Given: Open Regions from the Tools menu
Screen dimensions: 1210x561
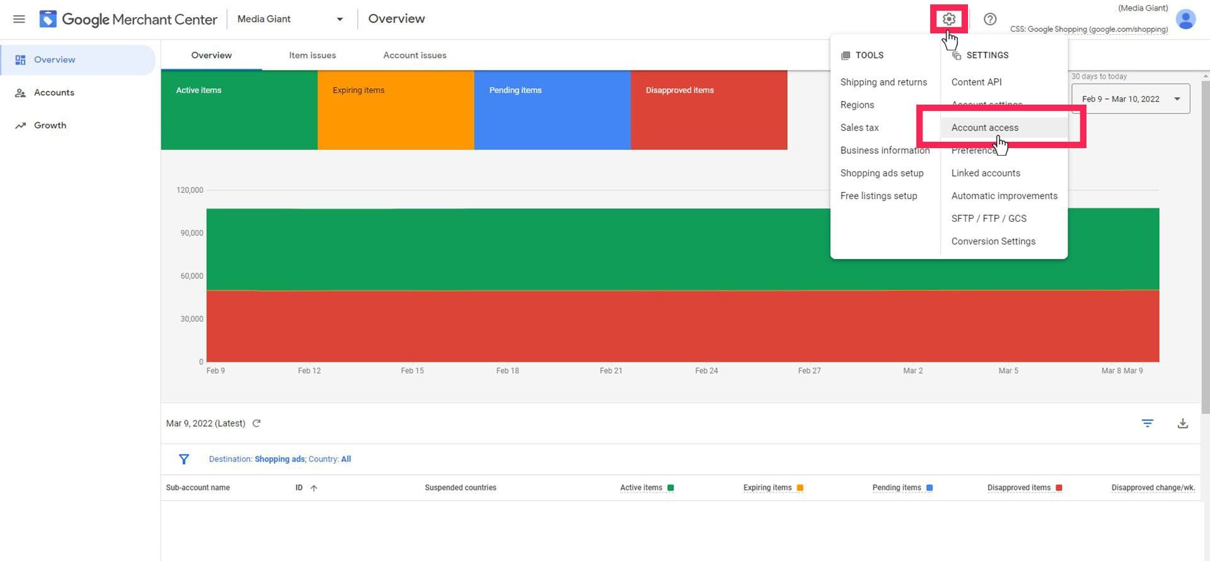Looking at the screenshot, I should click(857, 105).
